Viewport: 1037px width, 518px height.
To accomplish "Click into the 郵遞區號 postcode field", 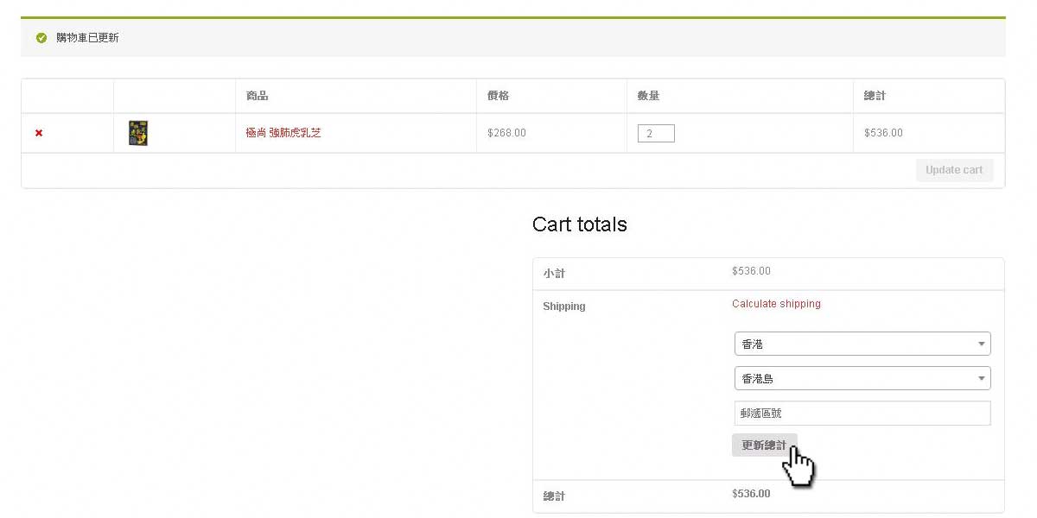I will 862,414.
